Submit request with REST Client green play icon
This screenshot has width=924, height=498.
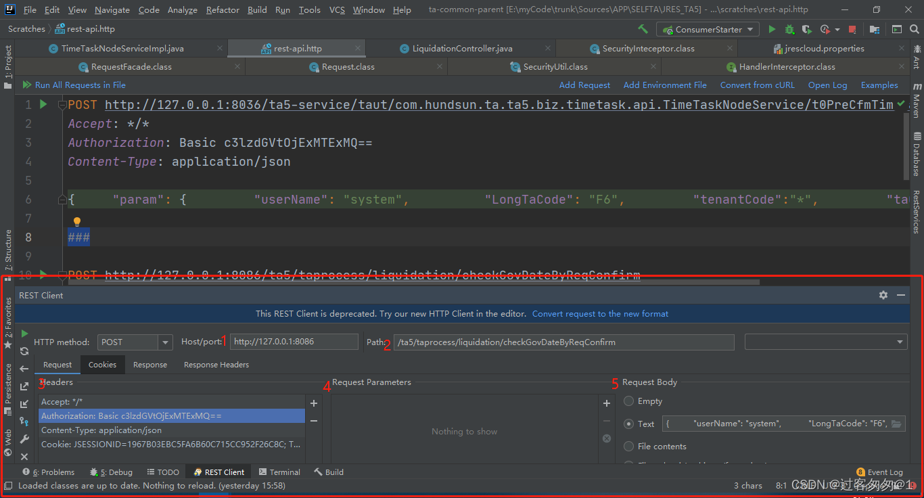(x=24, y=334)
